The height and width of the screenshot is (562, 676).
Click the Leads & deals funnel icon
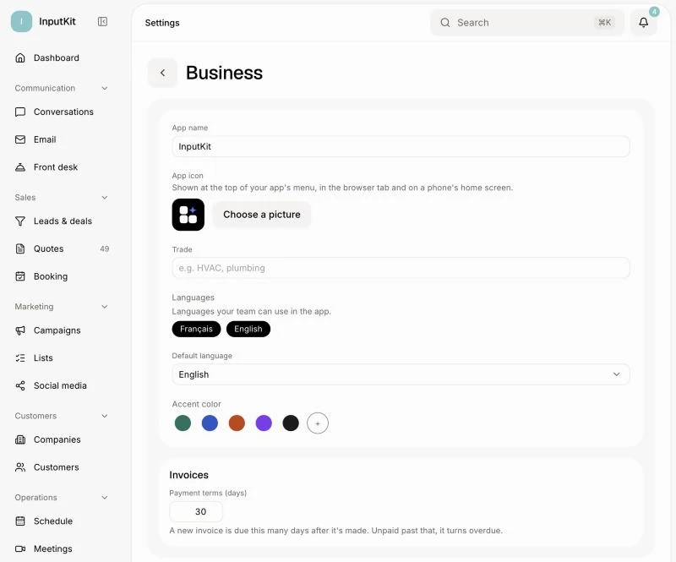(x=20, y=221)
